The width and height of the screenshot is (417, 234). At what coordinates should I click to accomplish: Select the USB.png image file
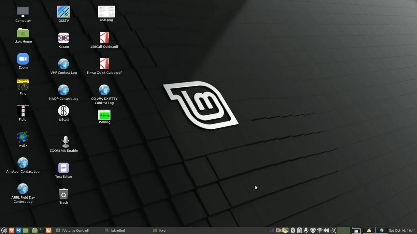click(x=106, y=12)
